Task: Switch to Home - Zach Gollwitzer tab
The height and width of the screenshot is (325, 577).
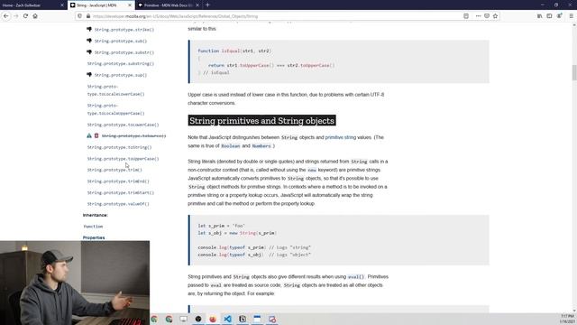Action: 33,5
